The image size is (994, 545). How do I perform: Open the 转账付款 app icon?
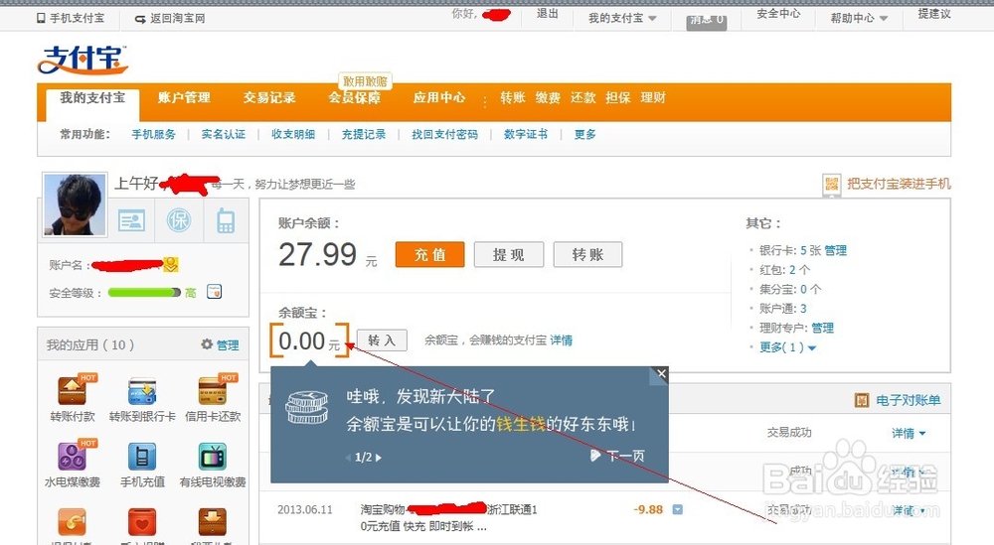click(x=72, y=390)
